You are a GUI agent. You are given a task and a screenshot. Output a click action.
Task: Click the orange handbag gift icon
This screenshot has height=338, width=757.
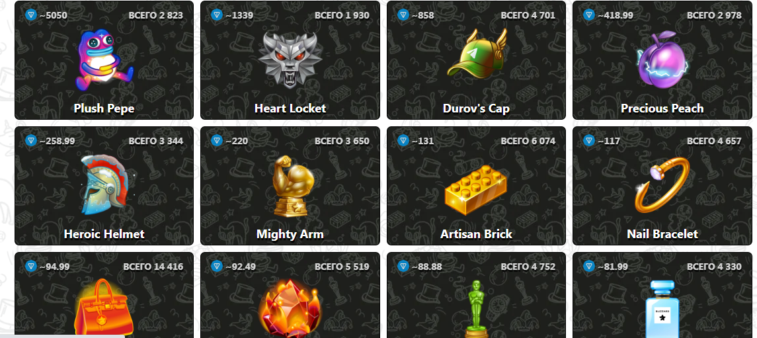(104, 308)
